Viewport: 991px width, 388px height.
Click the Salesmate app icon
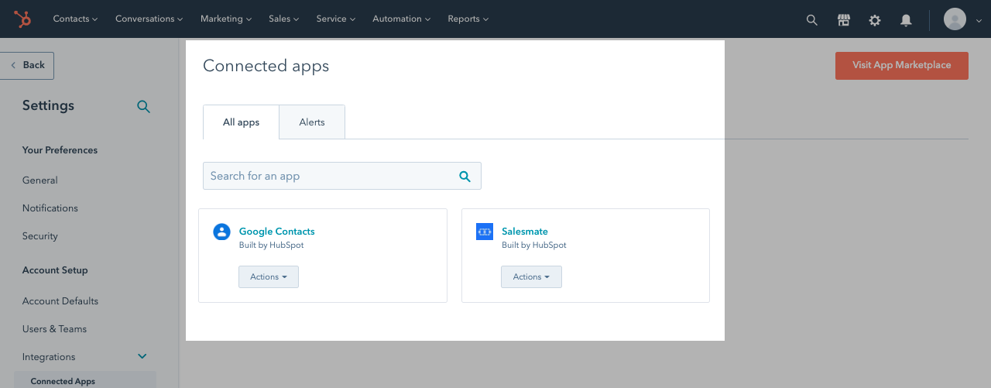pyautogui.click(x=485, y=232)
